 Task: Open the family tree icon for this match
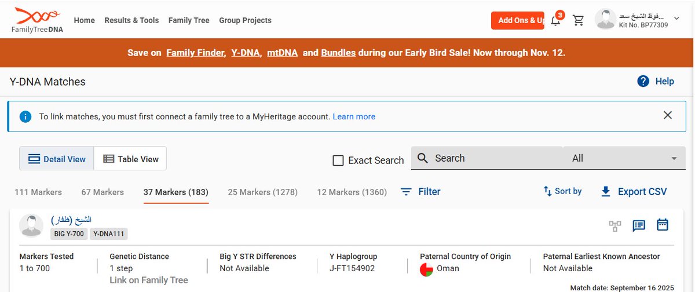click(x=615, y=225)
